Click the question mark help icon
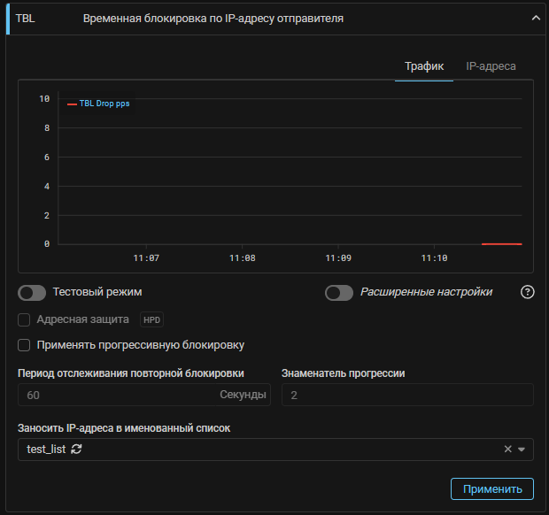This screenshot has height=515, width=549. [528, 292]
